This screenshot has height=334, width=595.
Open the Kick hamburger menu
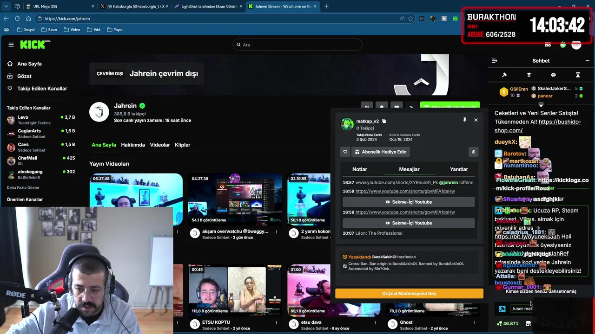point(11,45)
